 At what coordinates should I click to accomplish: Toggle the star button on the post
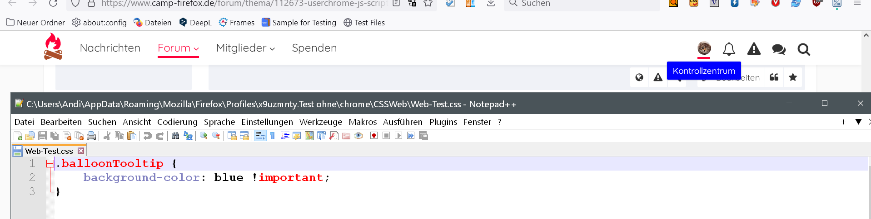pos(793,77)
